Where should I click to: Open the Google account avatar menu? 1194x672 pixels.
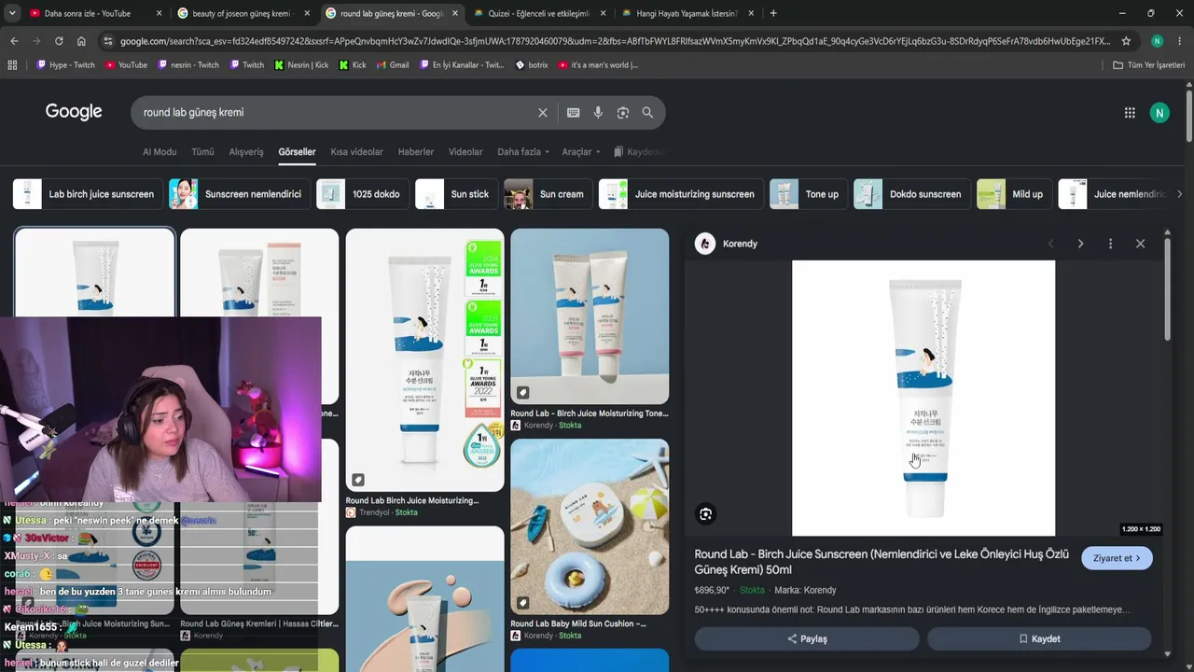click(x=1159, y=113)
